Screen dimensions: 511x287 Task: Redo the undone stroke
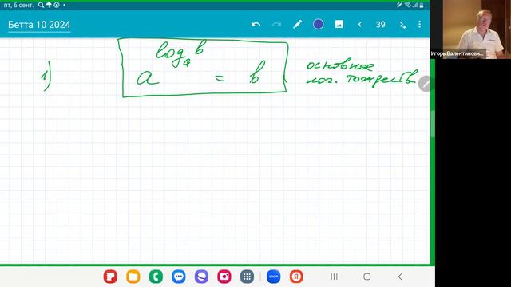(276, 25)
